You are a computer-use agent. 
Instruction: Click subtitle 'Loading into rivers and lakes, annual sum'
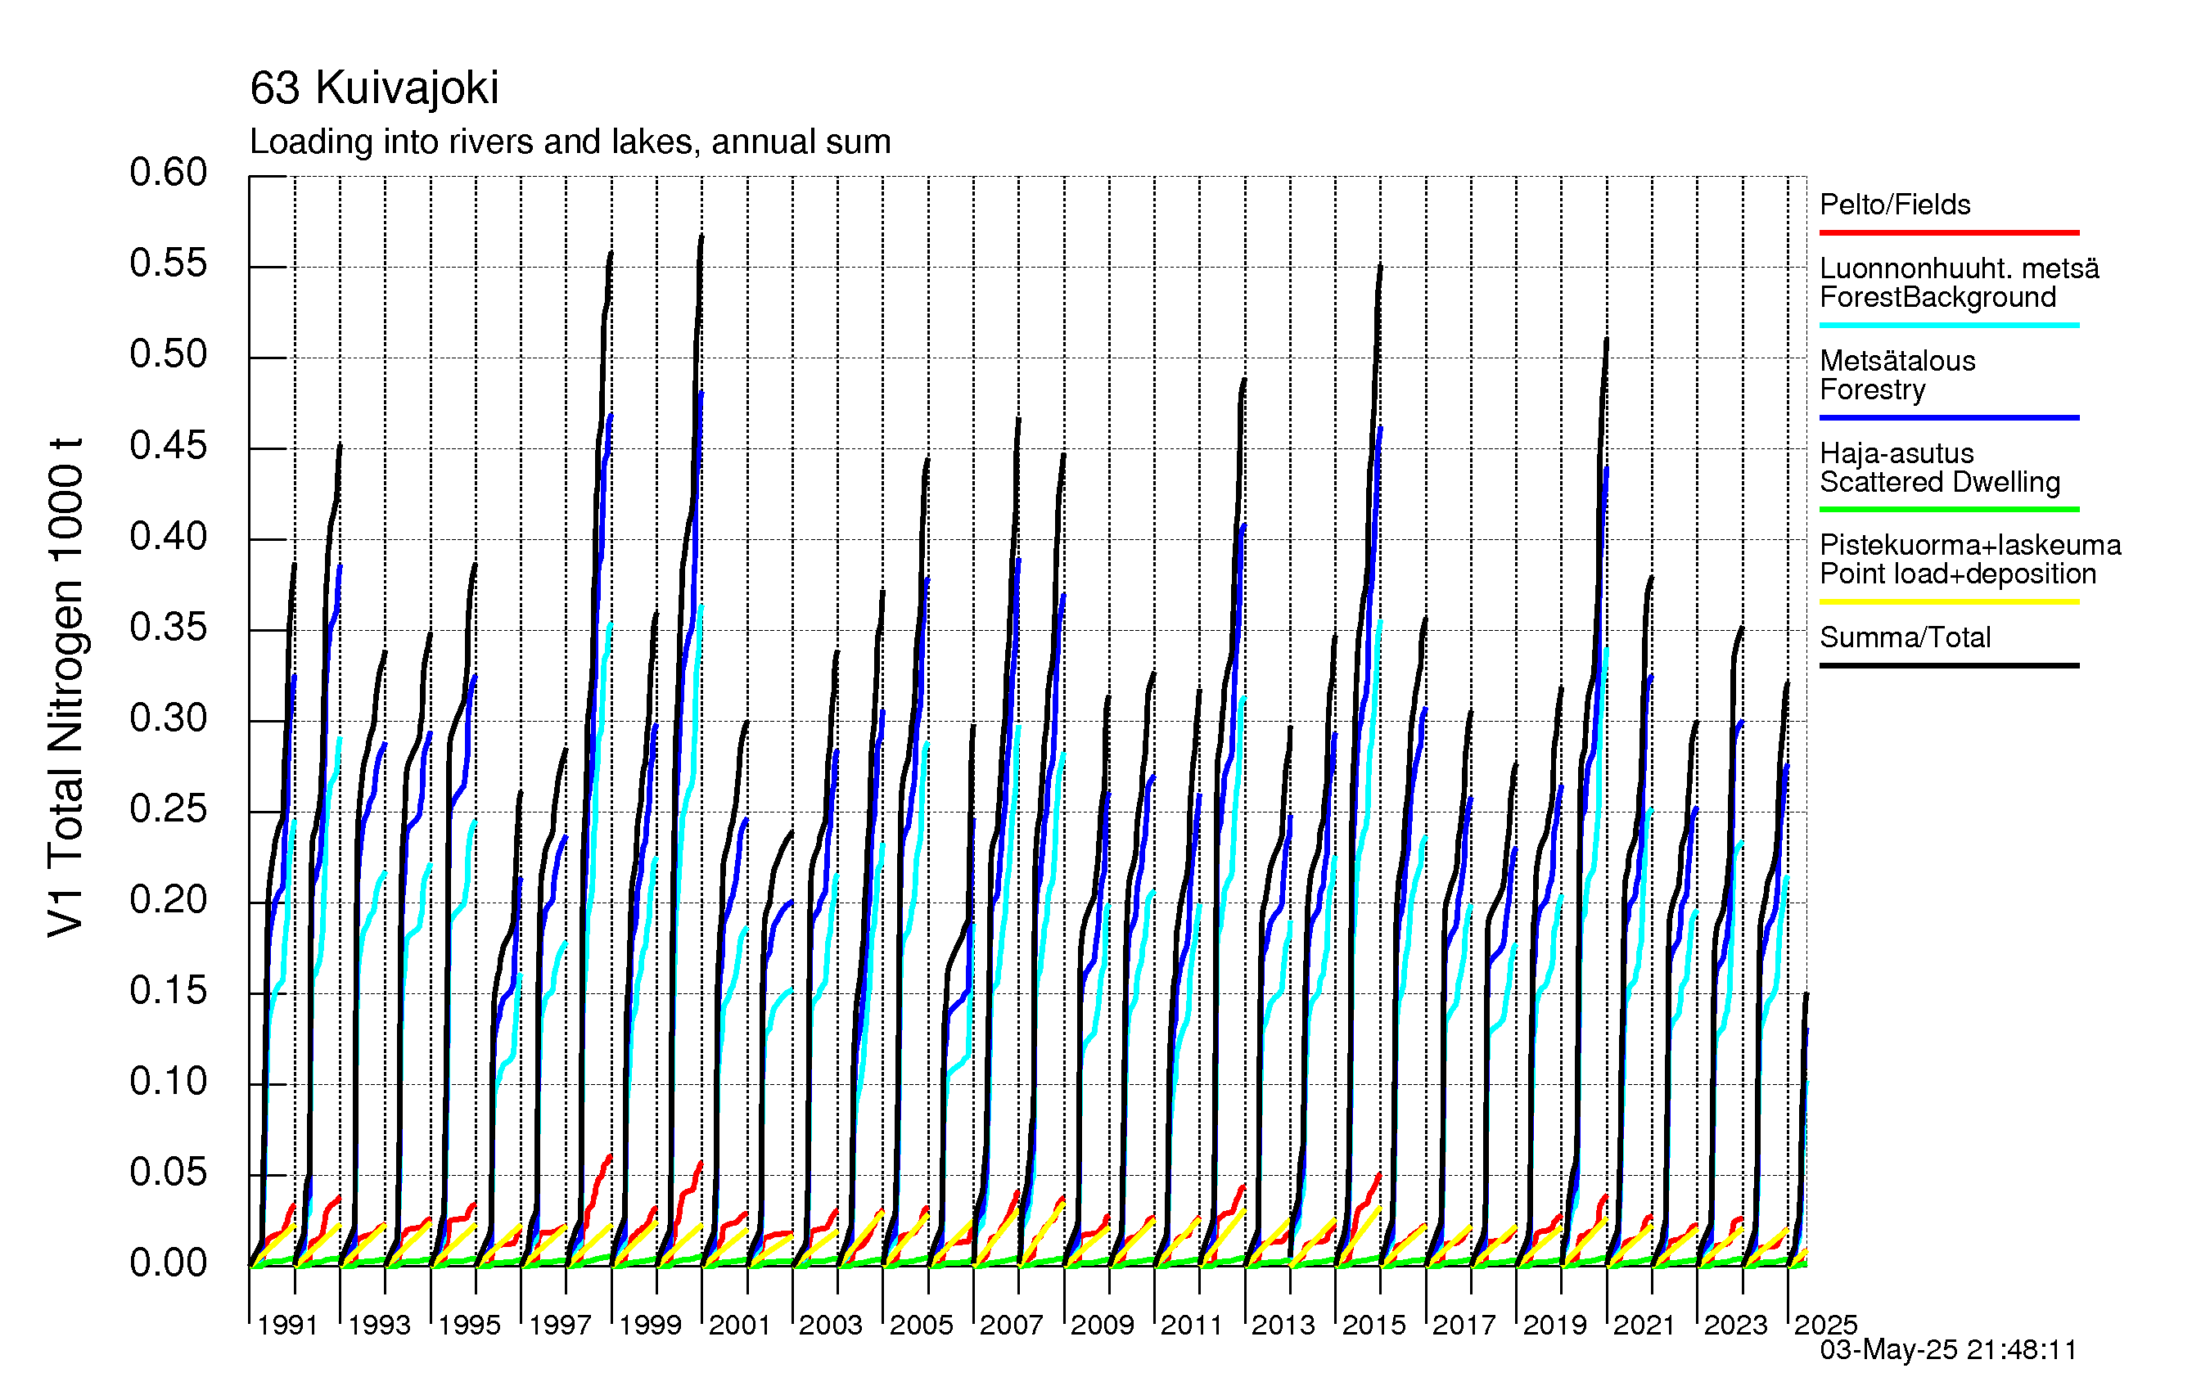pos(570,142)
